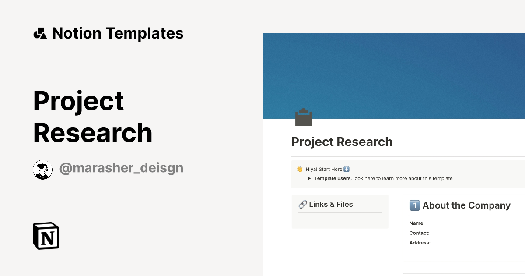
Task: Click the Contact field
Action: pyautogui.click(x=419, y=233)
